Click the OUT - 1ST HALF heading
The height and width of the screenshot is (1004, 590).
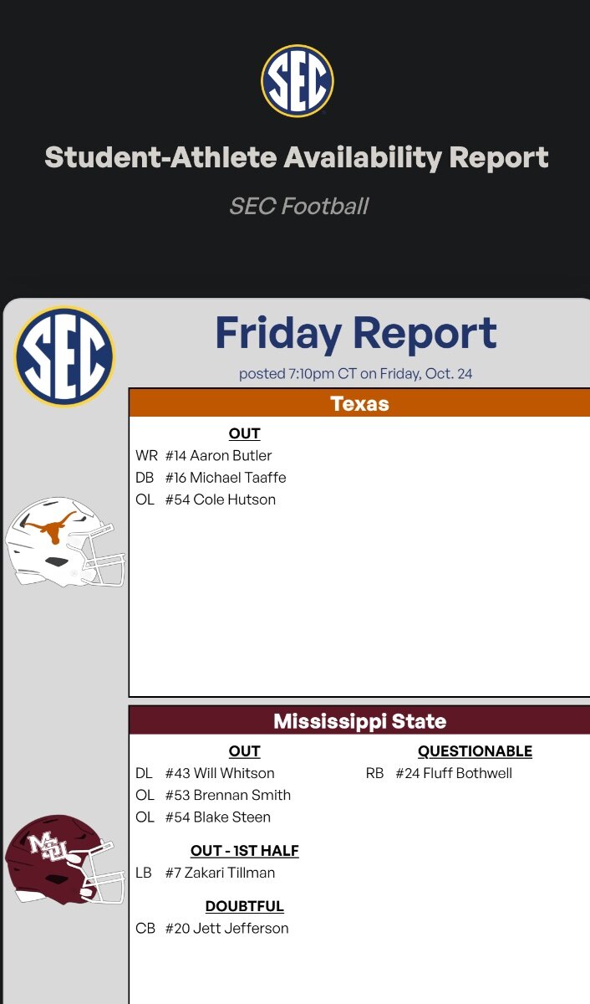(x=244, y=851)
